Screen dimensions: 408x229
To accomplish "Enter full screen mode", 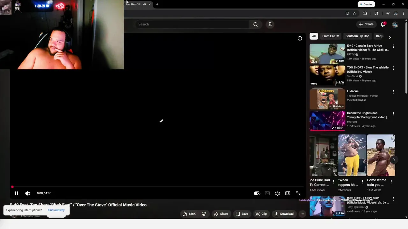I will [x=298, y=193].
